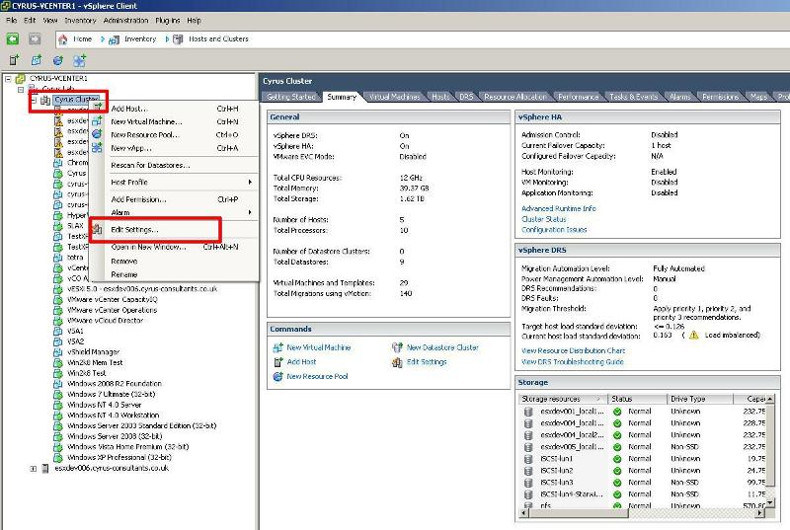Collapse the CYRUS-VCENTER1 root tree node

click(x=8, y=79)
